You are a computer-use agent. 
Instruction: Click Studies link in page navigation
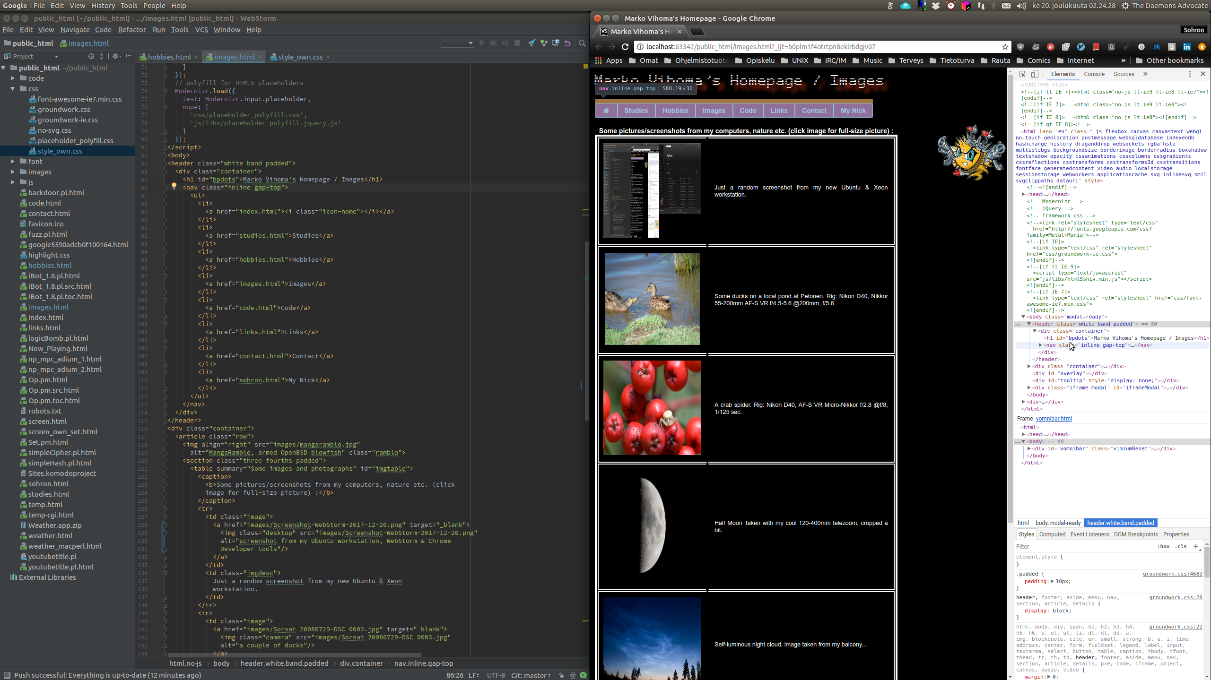click(636, 111)
